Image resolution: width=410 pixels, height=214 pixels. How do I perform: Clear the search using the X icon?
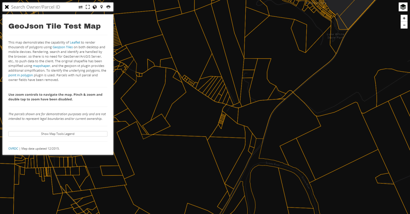pyautogui.click(x=8, y=6)
